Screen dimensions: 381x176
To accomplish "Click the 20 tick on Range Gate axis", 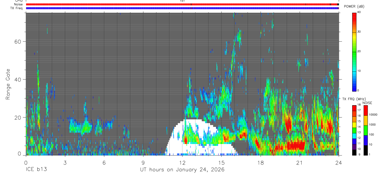I will click(17, 117).
